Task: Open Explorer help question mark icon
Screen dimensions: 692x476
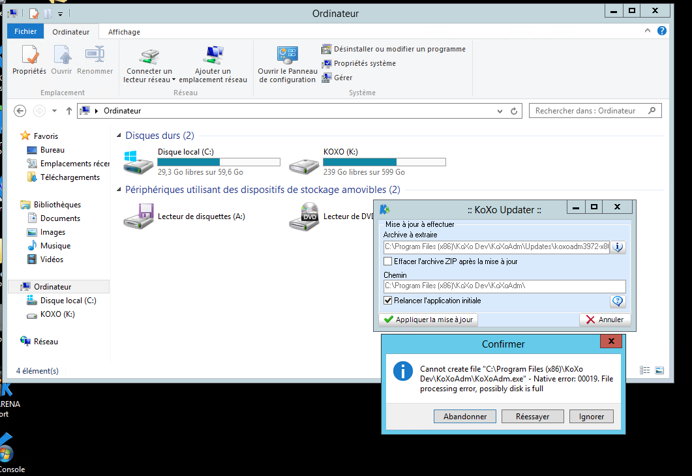Action: coord(661,31)
